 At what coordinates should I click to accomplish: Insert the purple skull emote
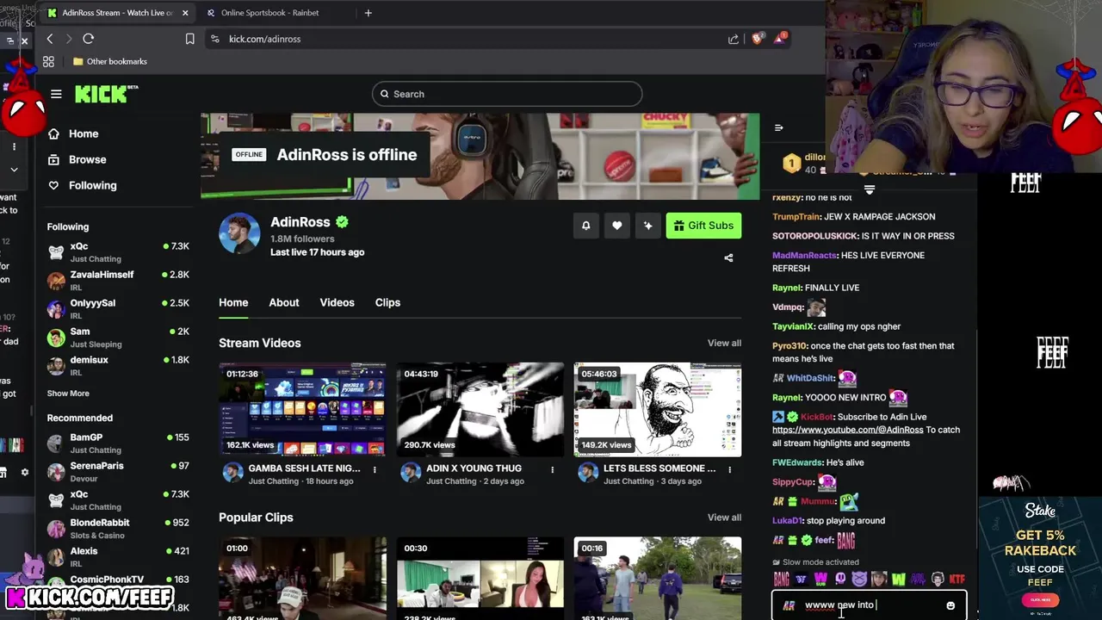point(840,579)
